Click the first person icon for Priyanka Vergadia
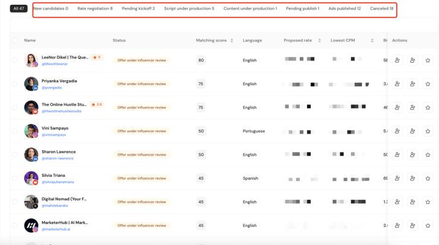Viewport: 439px width, 245px height. pyautogui.click(x=397, y=84)
